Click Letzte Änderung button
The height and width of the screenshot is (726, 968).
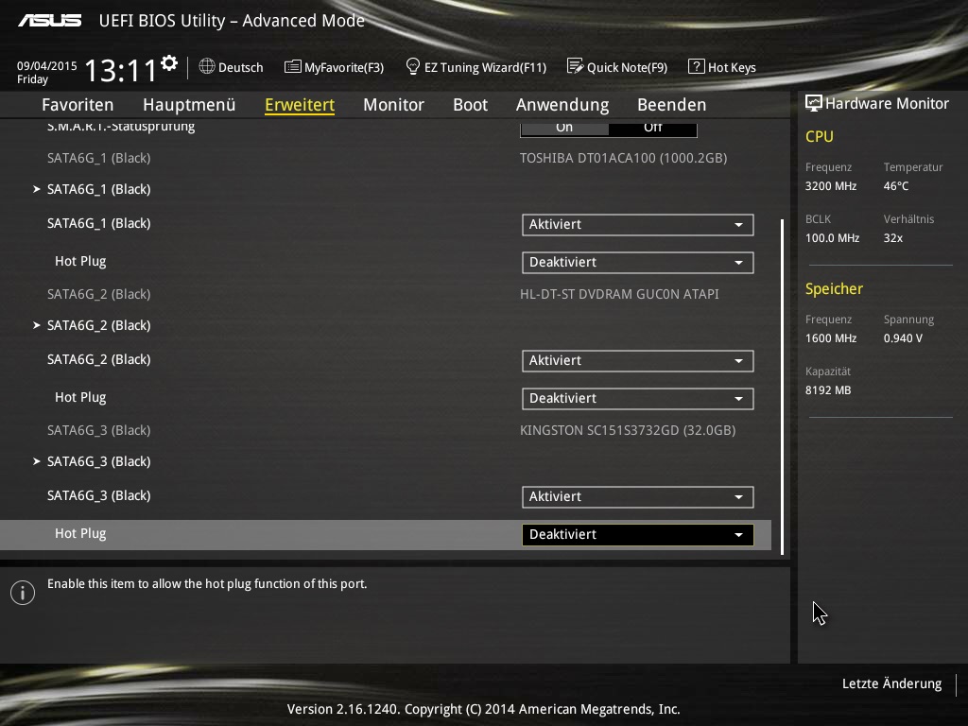pyautogui.click(x=891, y=683)
